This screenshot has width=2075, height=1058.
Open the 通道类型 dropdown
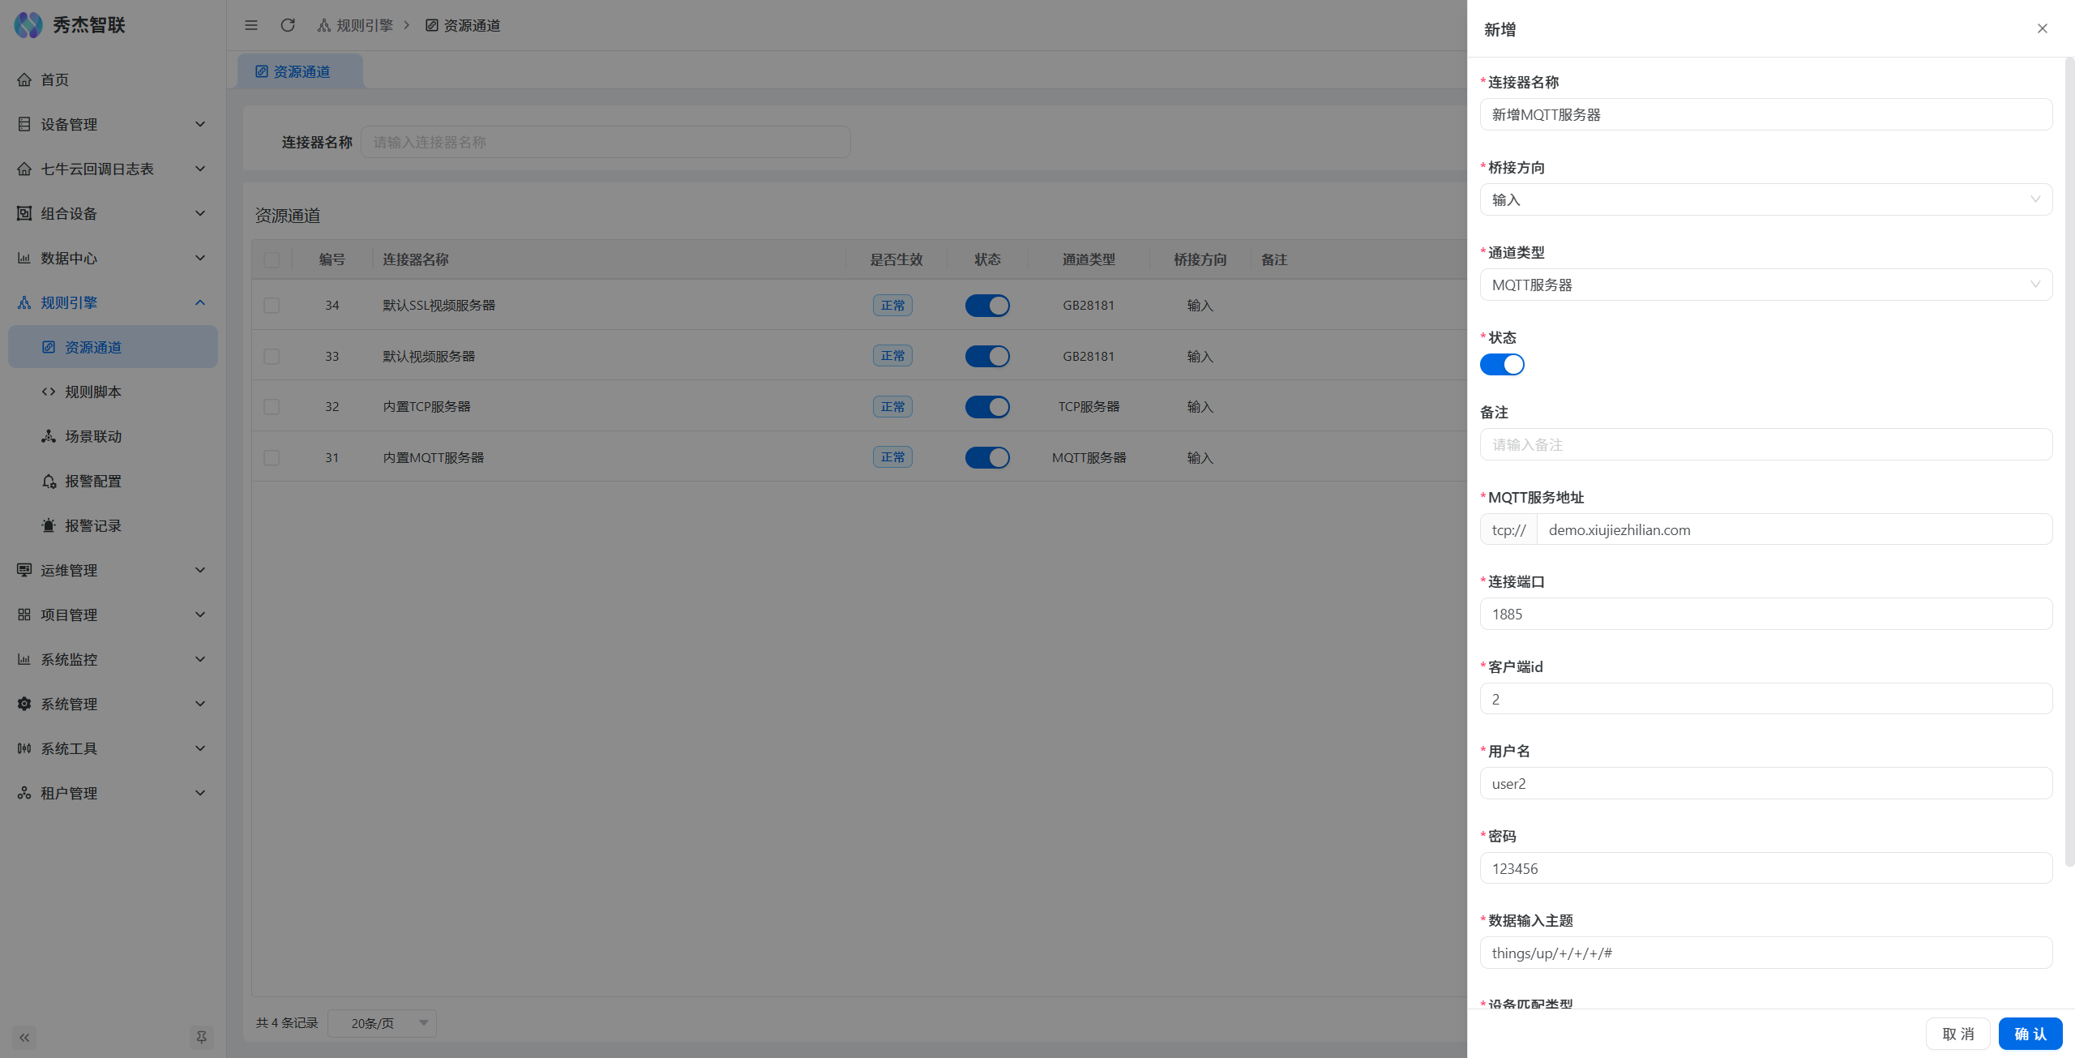click(1765, 285)
